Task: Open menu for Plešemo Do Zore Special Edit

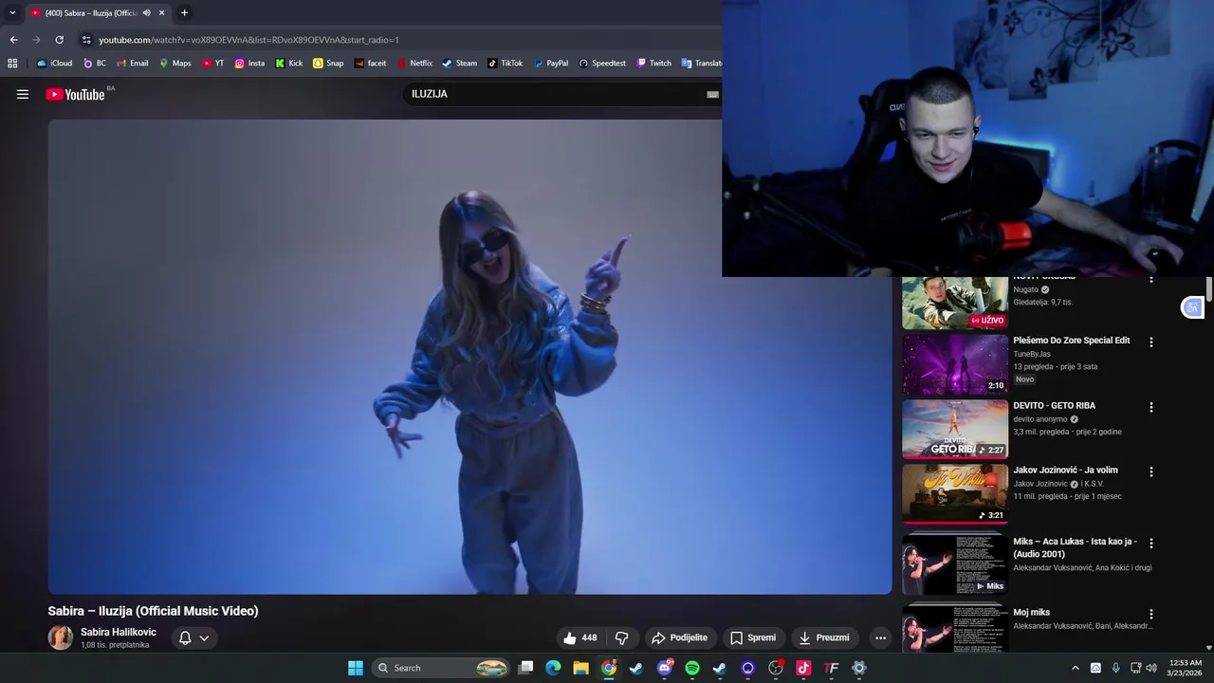Action: tap(1151, 342)
